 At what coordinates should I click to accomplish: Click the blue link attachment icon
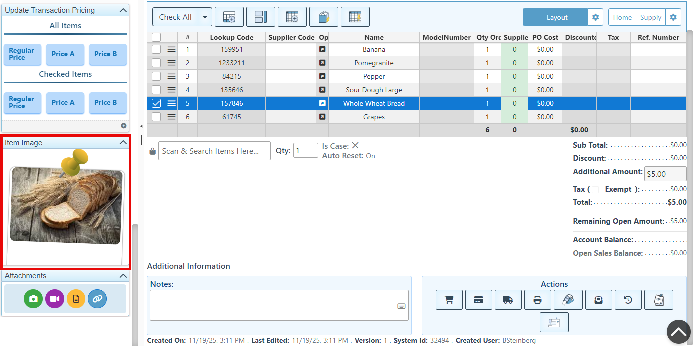tap(97, 299)
